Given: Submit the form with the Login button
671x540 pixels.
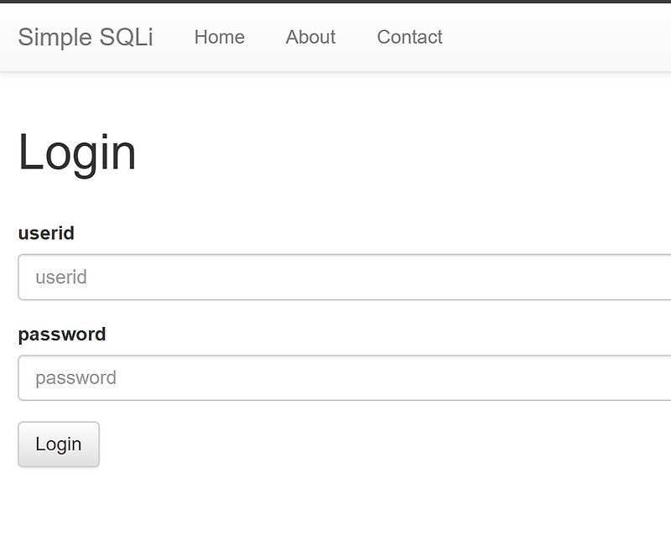Looking at the screenshot, I should click(x=58, y=444).
